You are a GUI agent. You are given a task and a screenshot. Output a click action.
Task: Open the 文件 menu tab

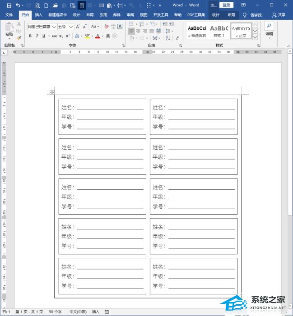(9, 15)
